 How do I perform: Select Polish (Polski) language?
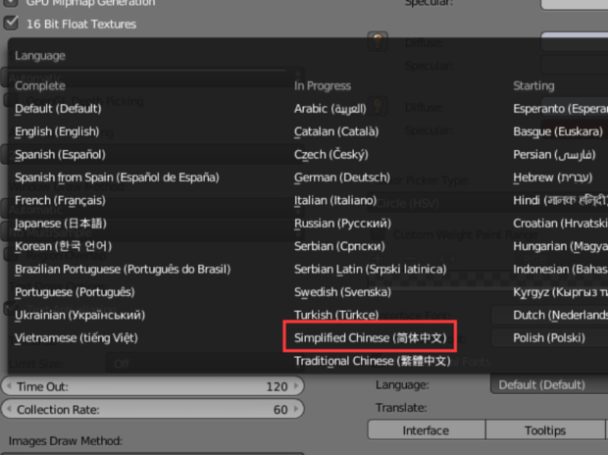549,338
